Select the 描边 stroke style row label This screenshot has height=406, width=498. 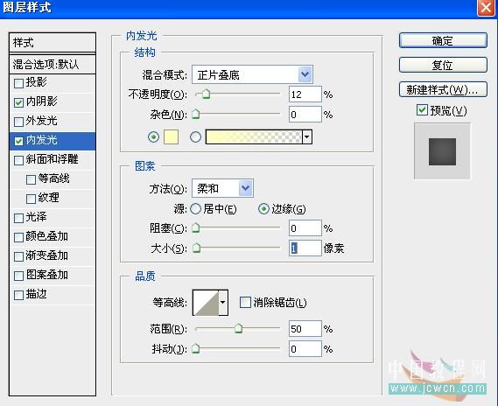pyautogui.click(x=37, y=294)
